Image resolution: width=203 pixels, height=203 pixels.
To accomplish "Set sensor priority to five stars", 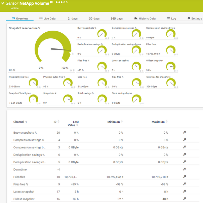I will tap(67, 2).
